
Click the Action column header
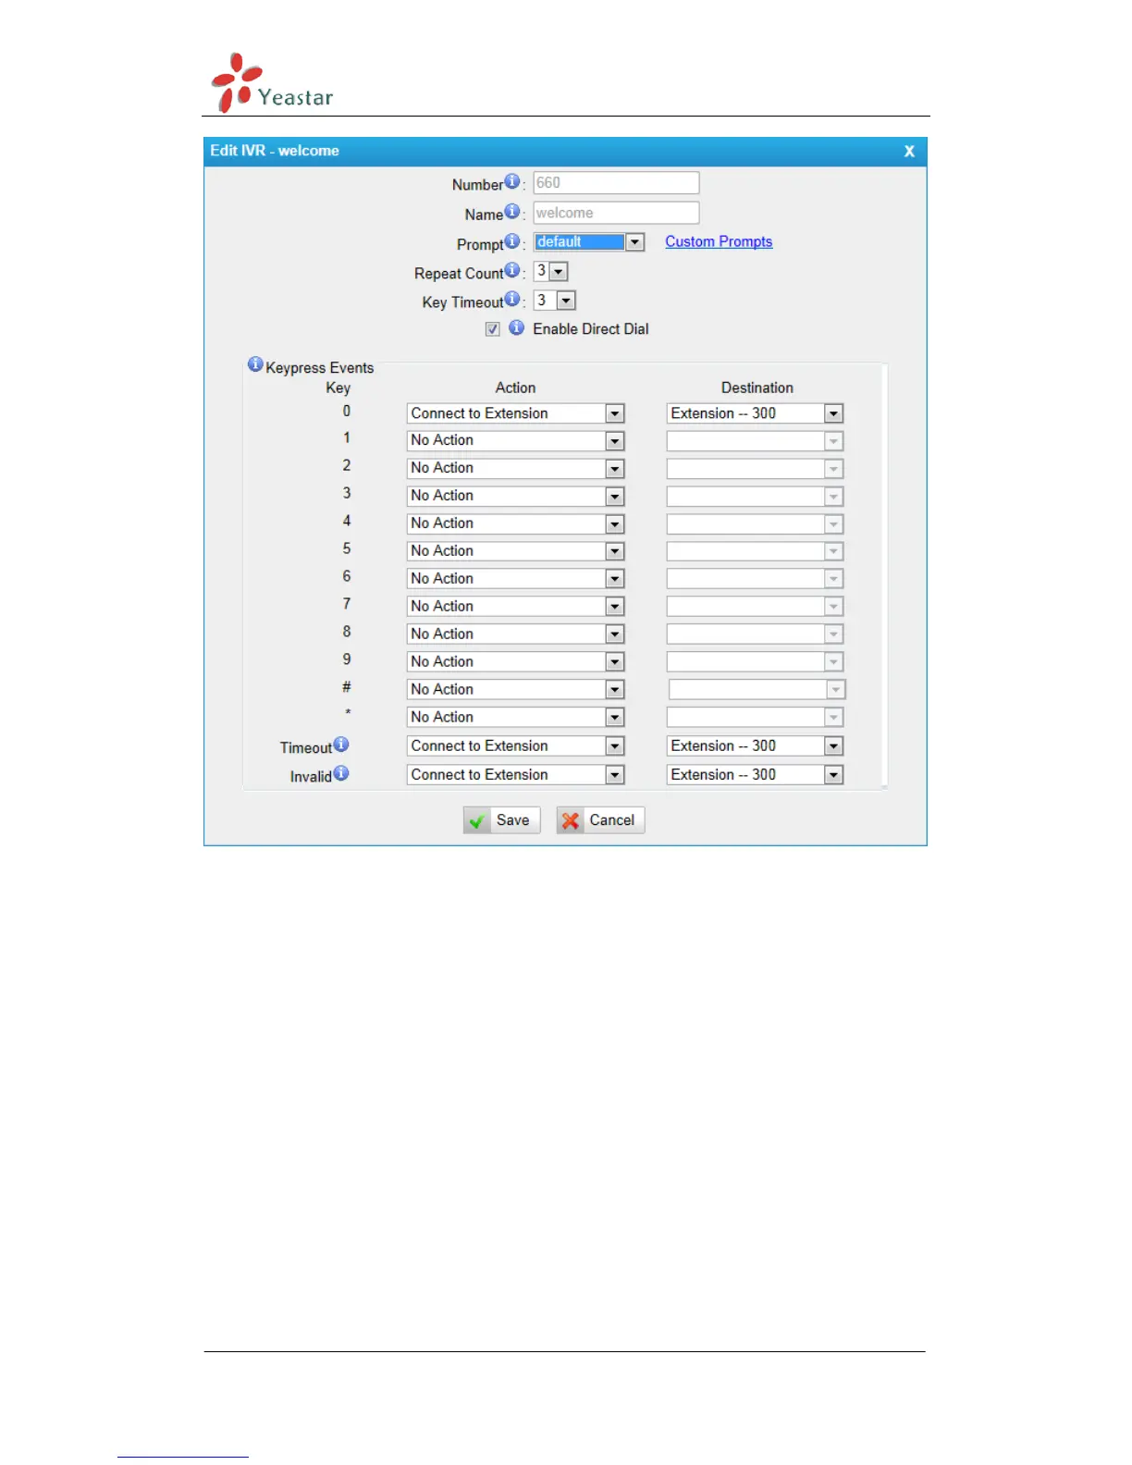(515, 388)
